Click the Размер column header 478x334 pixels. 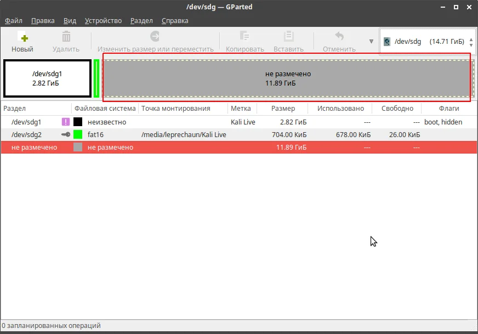click(283, 108)
